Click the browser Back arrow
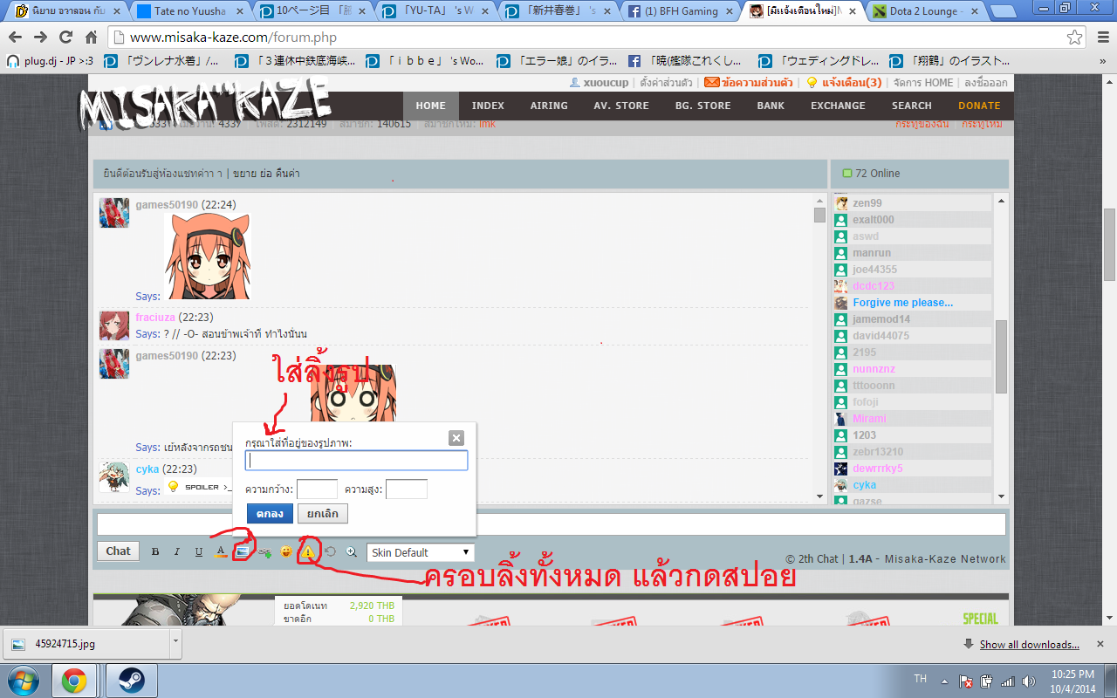The height and width of the screenshot is (698, 1117). 16,38
